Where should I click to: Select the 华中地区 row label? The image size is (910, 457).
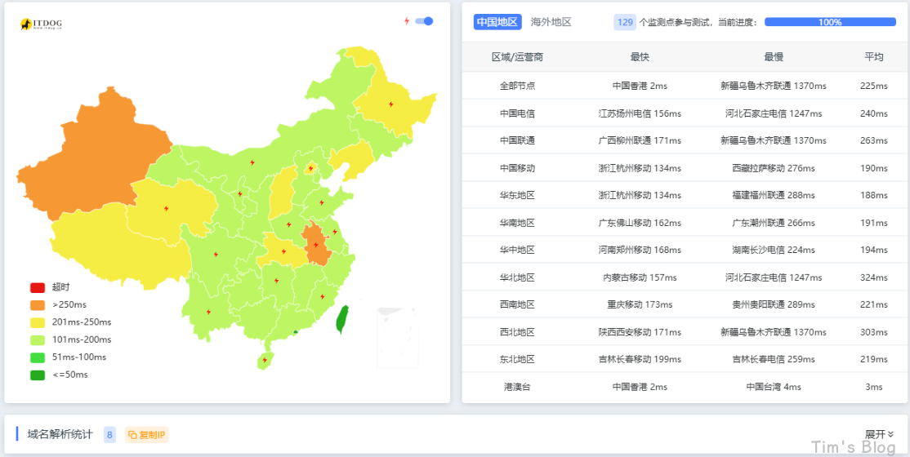[518, 250]
